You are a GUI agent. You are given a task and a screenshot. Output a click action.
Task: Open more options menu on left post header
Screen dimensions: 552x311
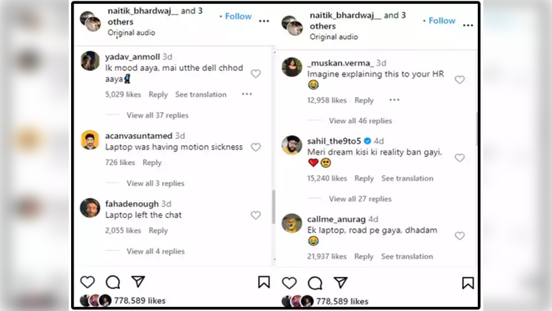pos(264,21)
